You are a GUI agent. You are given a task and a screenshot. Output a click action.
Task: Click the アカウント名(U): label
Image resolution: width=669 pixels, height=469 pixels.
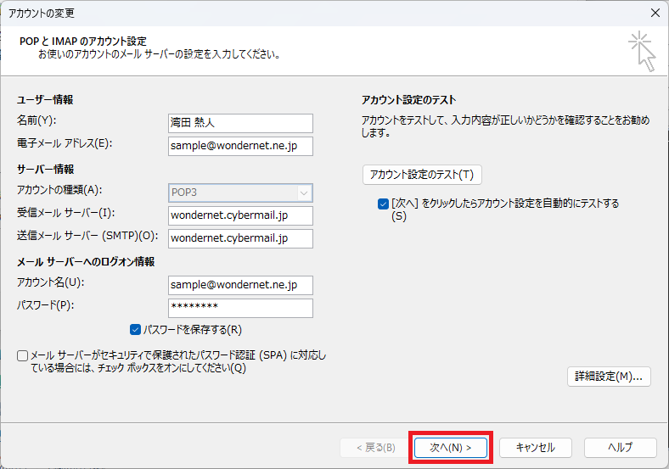tap(50, 282)
